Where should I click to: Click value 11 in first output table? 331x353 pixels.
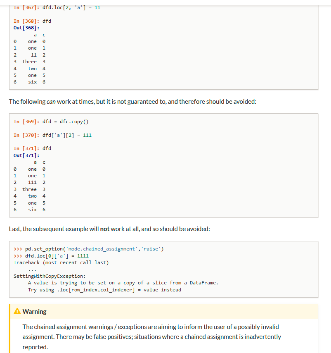click(34, 55)
